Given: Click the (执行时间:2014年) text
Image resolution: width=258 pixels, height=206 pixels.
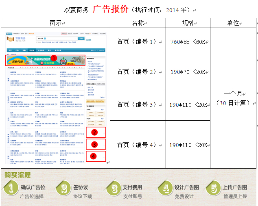Looking at the screenshot, I should (161, 10).
